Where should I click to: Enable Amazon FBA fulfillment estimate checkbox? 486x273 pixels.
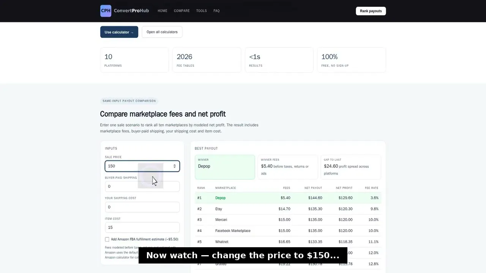[107, 239]
